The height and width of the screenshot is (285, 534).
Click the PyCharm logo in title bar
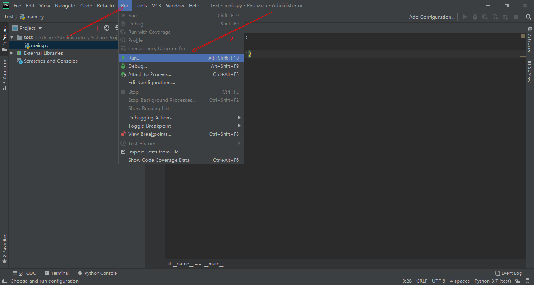pyautogui.click(x=6, y=5)
